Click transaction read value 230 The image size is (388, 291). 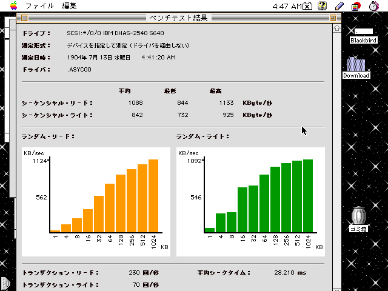pyautogui.click(x=134, y=273)
